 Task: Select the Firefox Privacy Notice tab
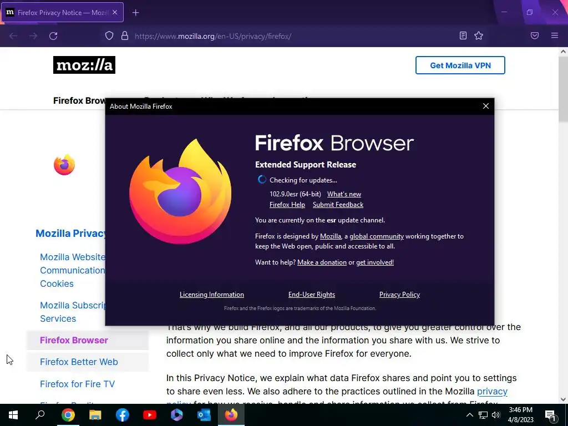click(x=63, y=12)
